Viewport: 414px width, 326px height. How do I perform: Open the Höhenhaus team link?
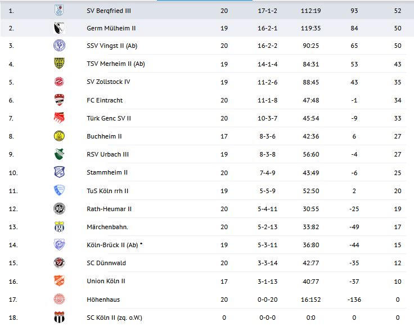(103, 300)
